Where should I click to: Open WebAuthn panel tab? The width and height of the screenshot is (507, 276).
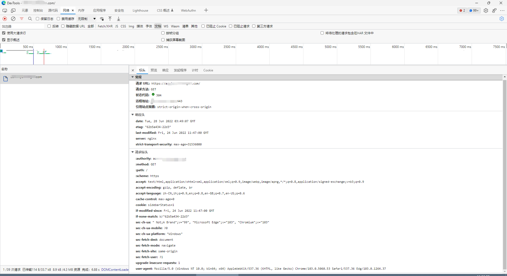188,11
